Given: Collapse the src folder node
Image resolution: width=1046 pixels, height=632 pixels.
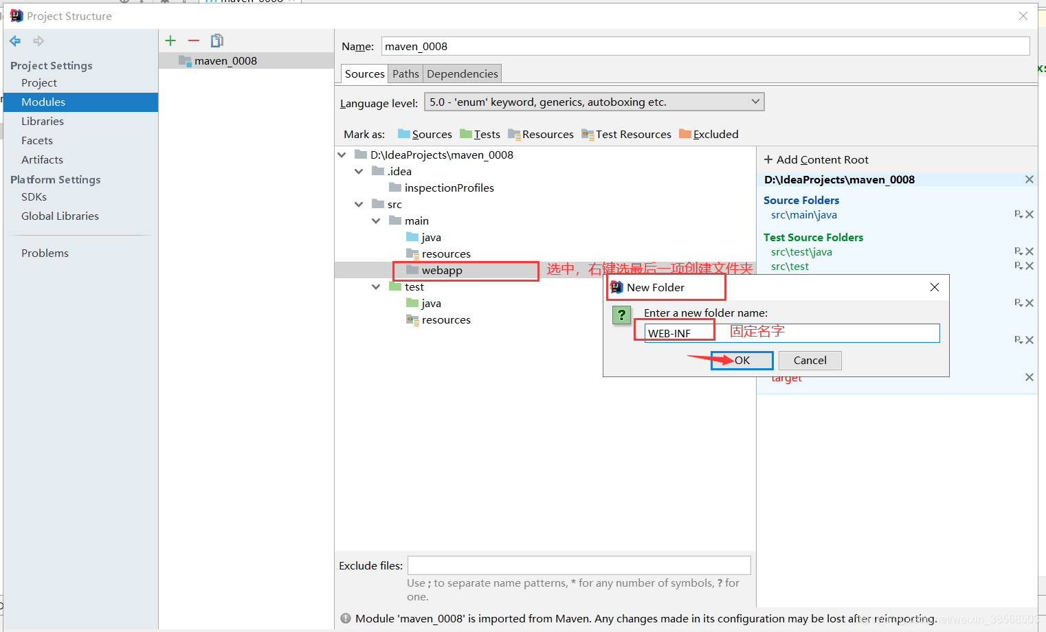Looking at the screenshot, I should 359,204.
